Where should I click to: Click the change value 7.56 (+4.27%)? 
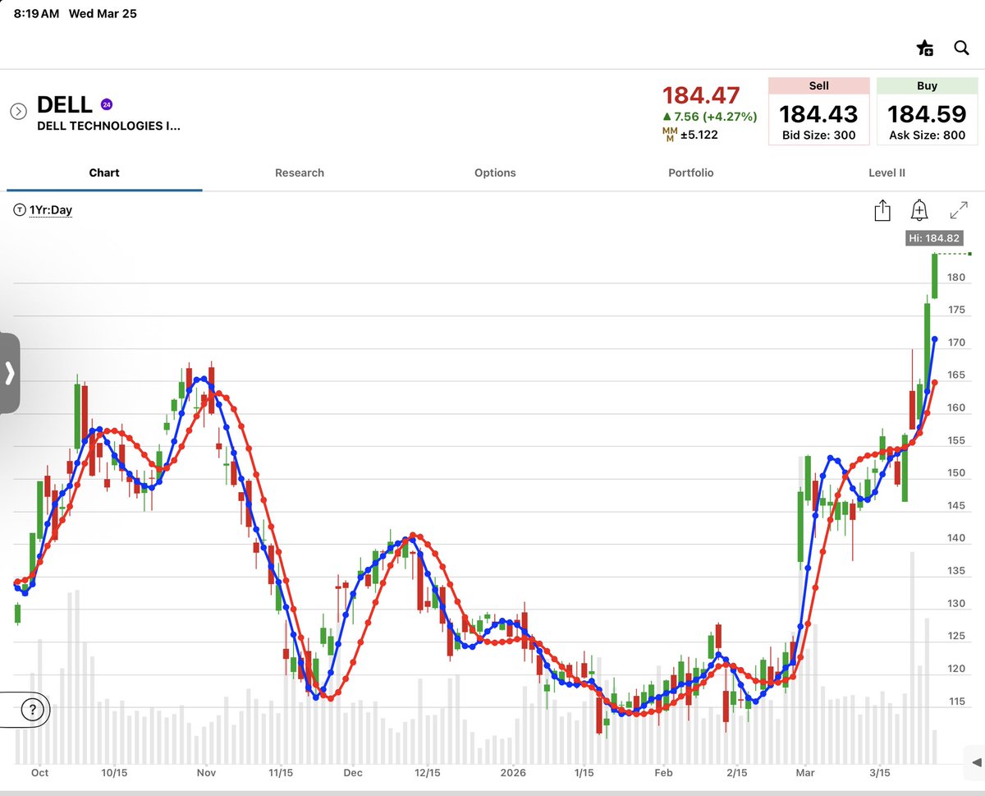pyautogui.click(x=709, y=117)
